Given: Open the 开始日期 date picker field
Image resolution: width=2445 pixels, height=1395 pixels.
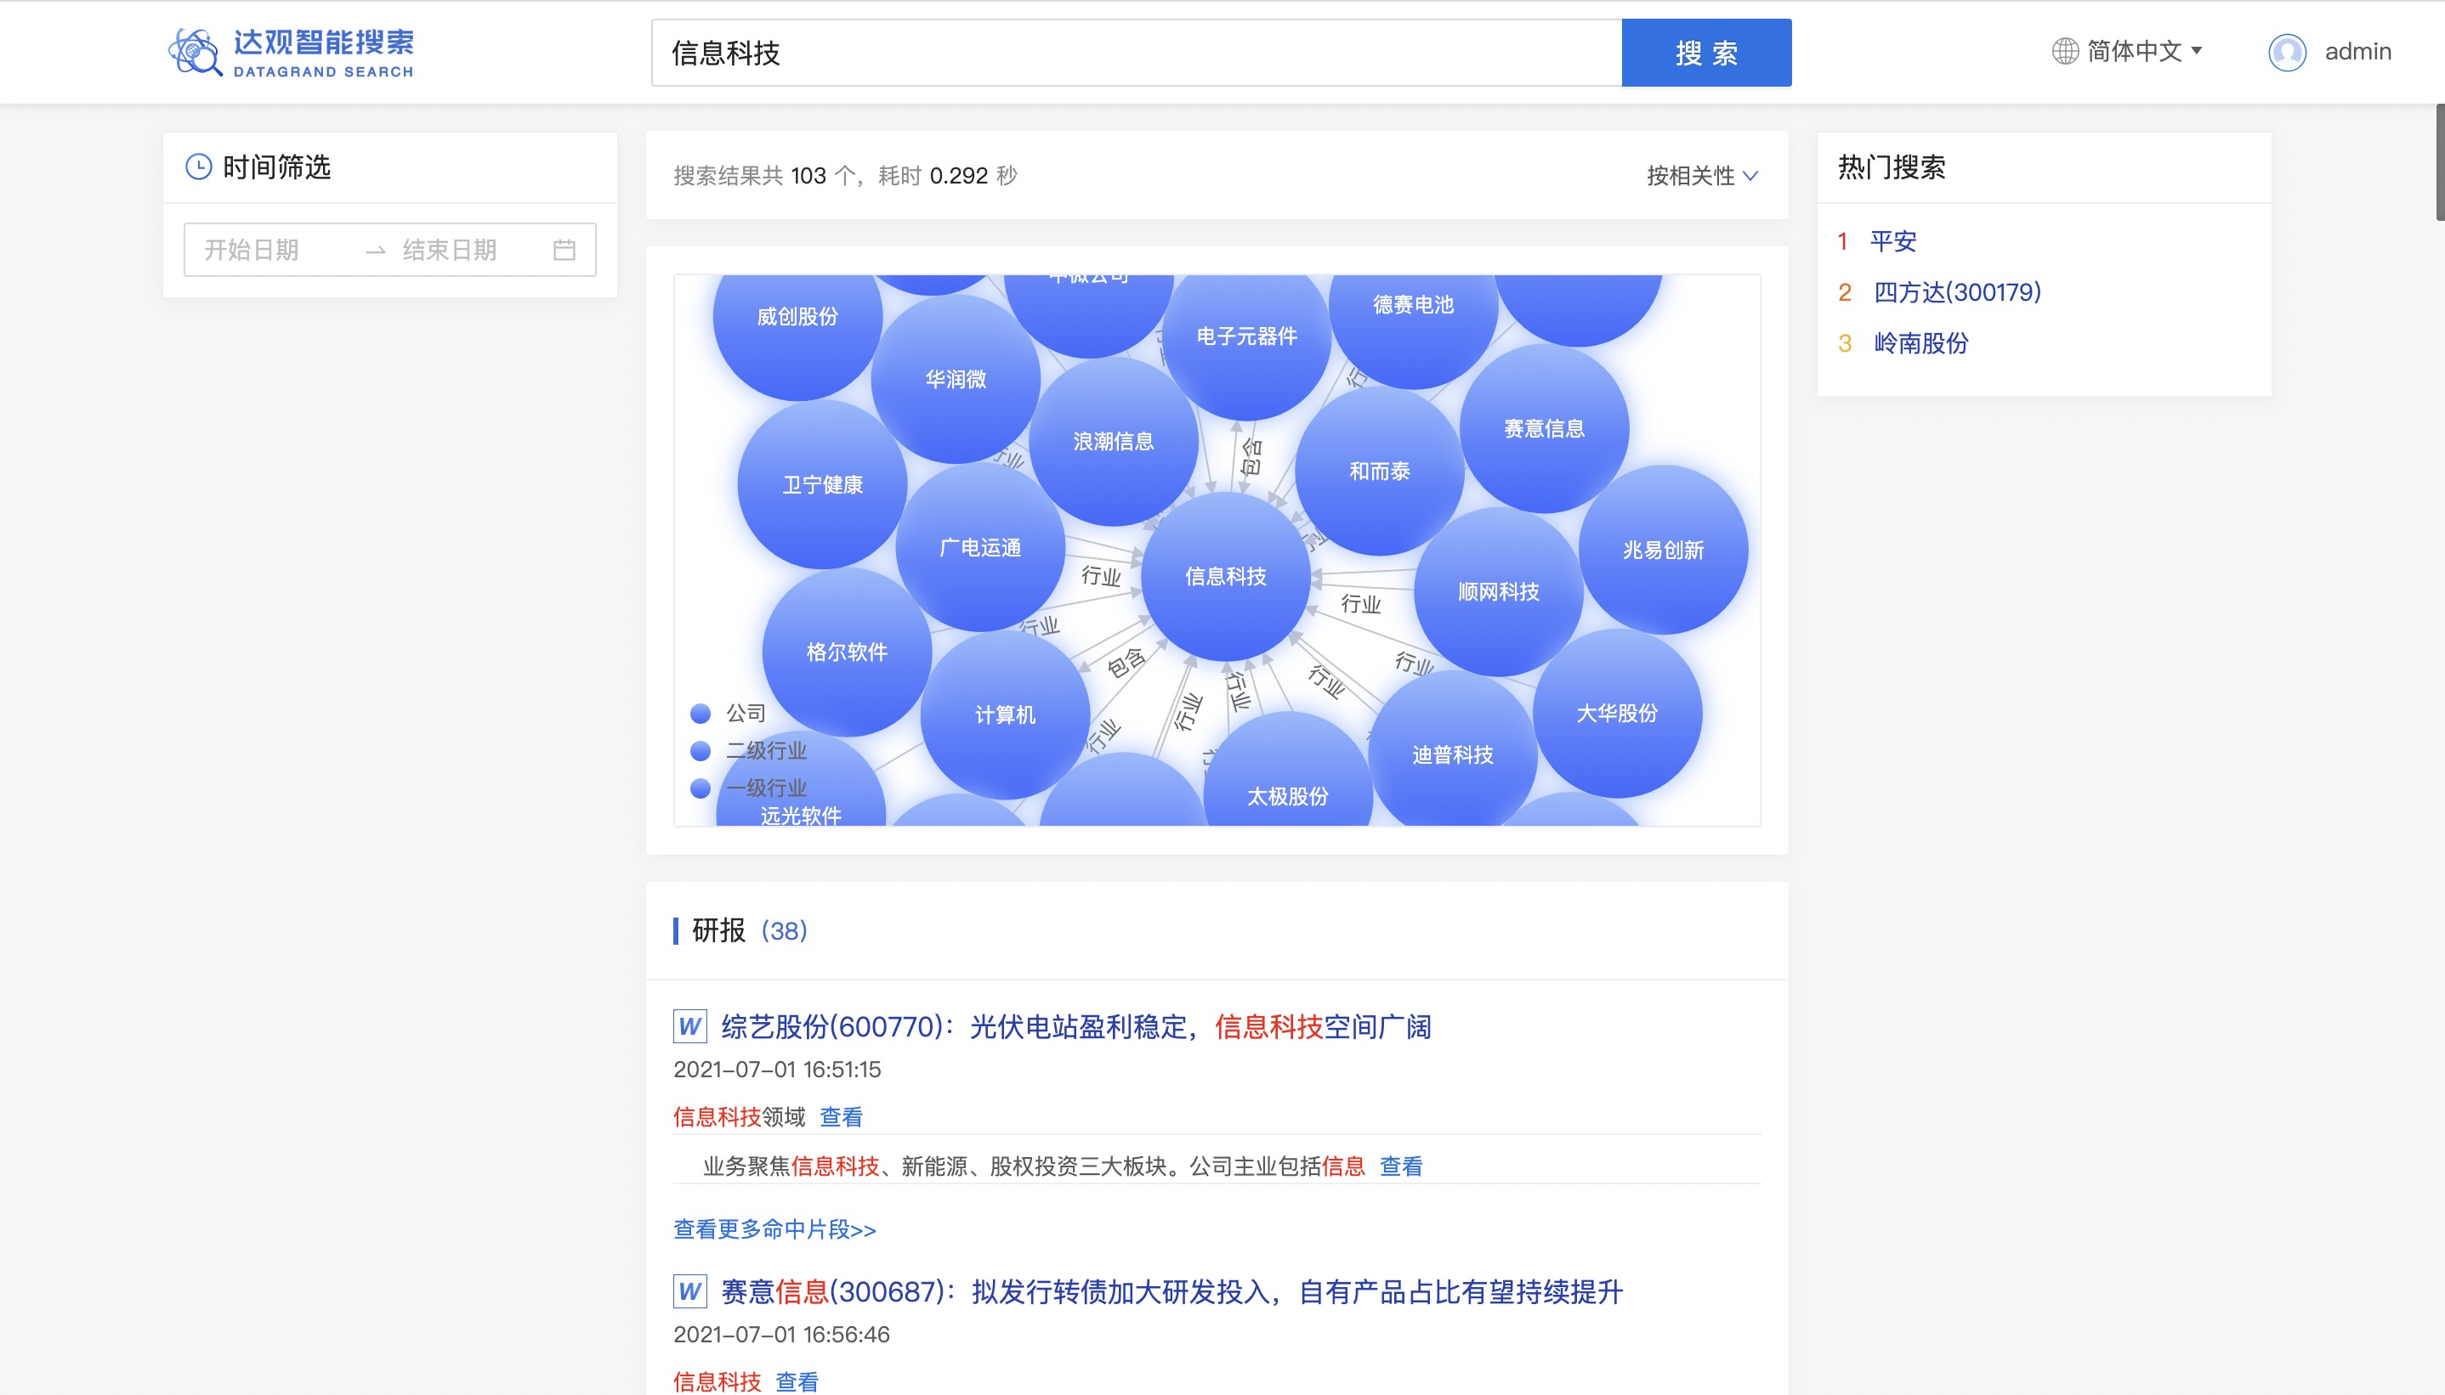Looking at the screenshot, I should coord(252,250).
